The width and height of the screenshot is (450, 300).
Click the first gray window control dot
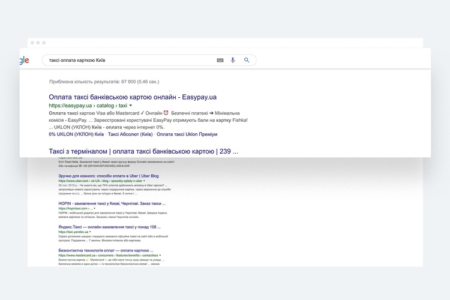point(32,43)
